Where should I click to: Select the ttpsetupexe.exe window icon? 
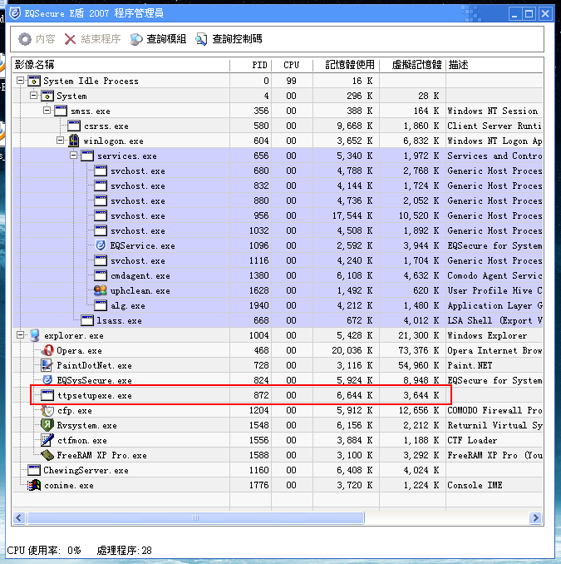(47, 395)
